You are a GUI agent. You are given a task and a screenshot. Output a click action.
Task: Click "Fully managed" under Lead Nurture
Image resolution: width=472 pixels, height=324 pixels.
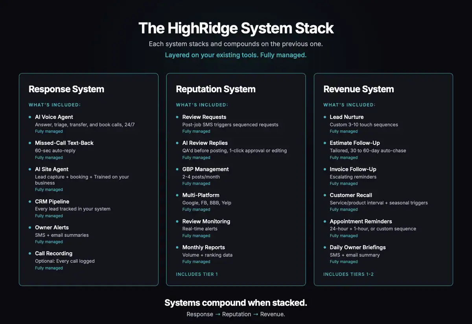[344, 132]
